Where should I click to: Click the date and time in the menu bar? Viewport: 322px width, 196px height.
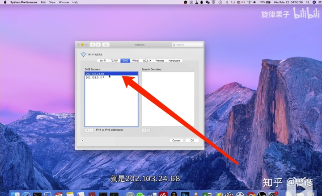(288, 2)
